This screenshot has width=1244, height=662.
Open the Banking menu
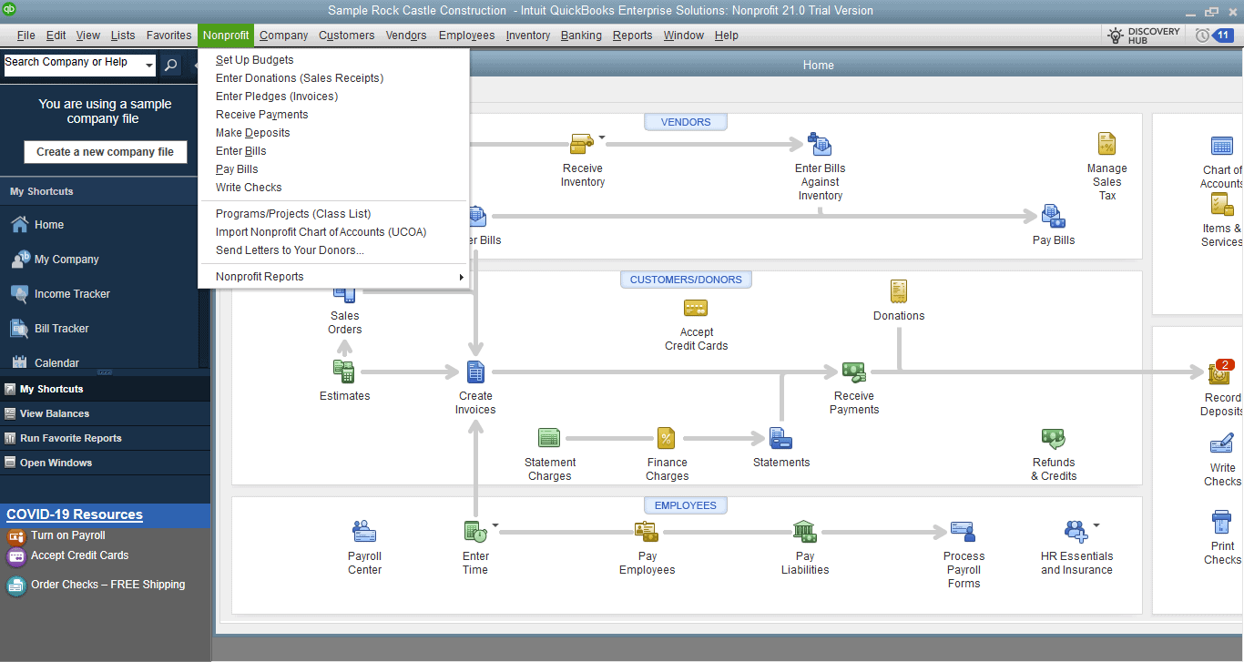(581, 36)
